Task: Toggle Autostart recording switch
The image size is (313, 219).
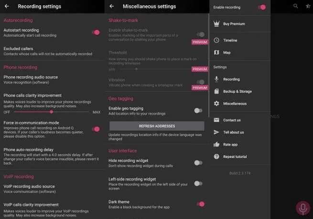Action: coord(96,32)
